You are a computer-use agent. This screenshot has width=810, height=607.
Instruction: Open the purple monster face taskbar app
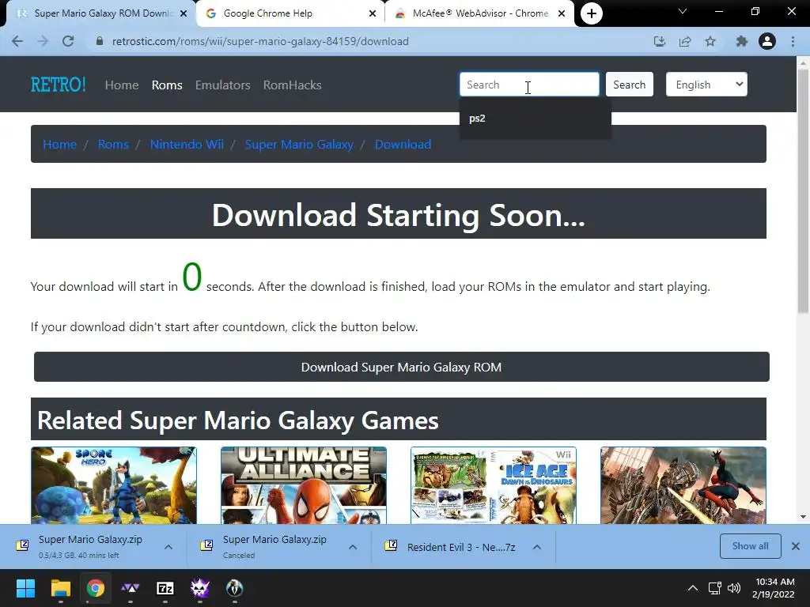[x=200, y=588]
